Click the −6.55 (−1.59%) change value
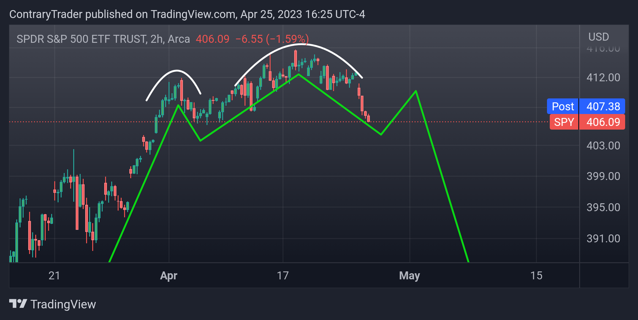 [x=272, y=39]
